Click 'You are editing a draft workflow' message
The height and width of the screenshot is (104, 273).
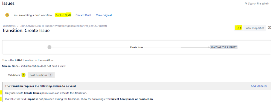click(33, 15)
